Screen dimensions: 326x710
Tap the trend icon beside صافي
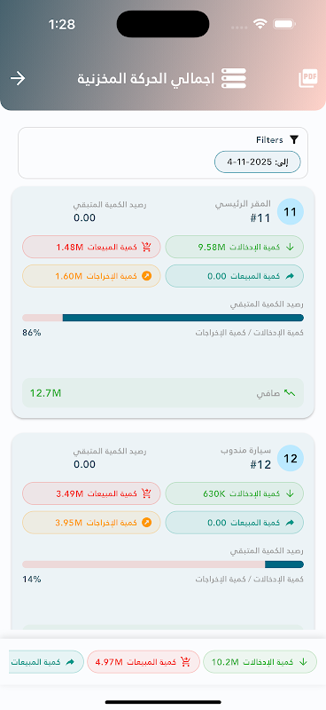(290, 393)
